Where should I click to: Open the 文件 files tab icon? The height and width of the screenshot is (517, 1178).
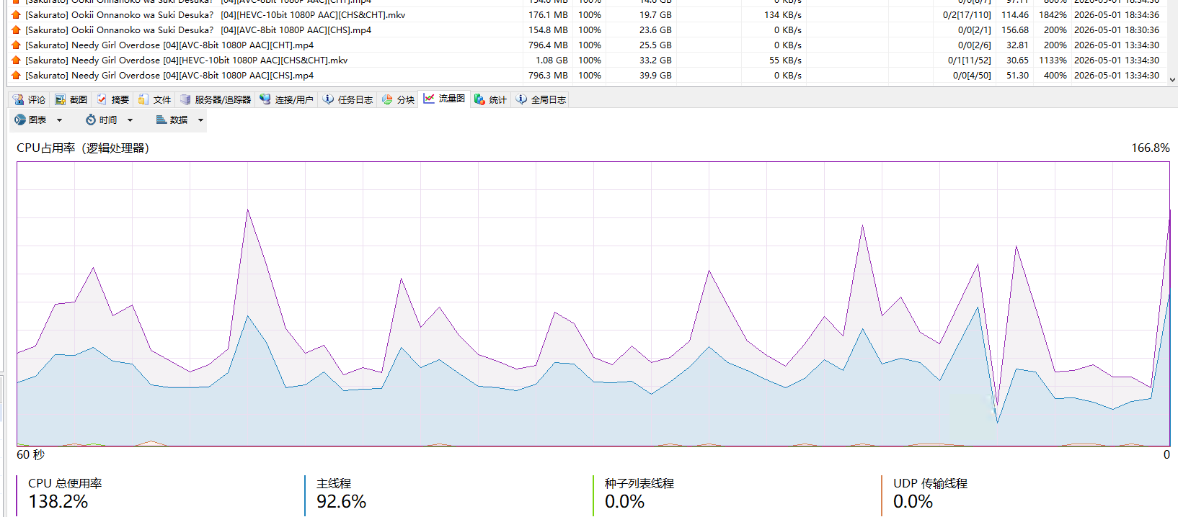point(143,99)
